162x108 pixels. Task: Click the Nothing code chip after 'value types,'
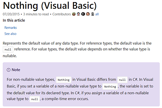click(64, 80)
